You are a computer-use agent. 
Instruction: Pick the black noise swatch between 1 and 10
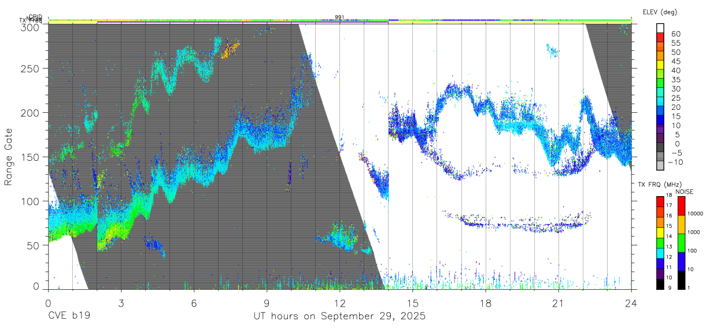tap(681, 279)
